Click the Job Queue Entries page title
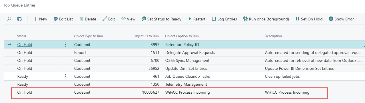This screenshot has height=103, width=365. click(x=20, y=5)
